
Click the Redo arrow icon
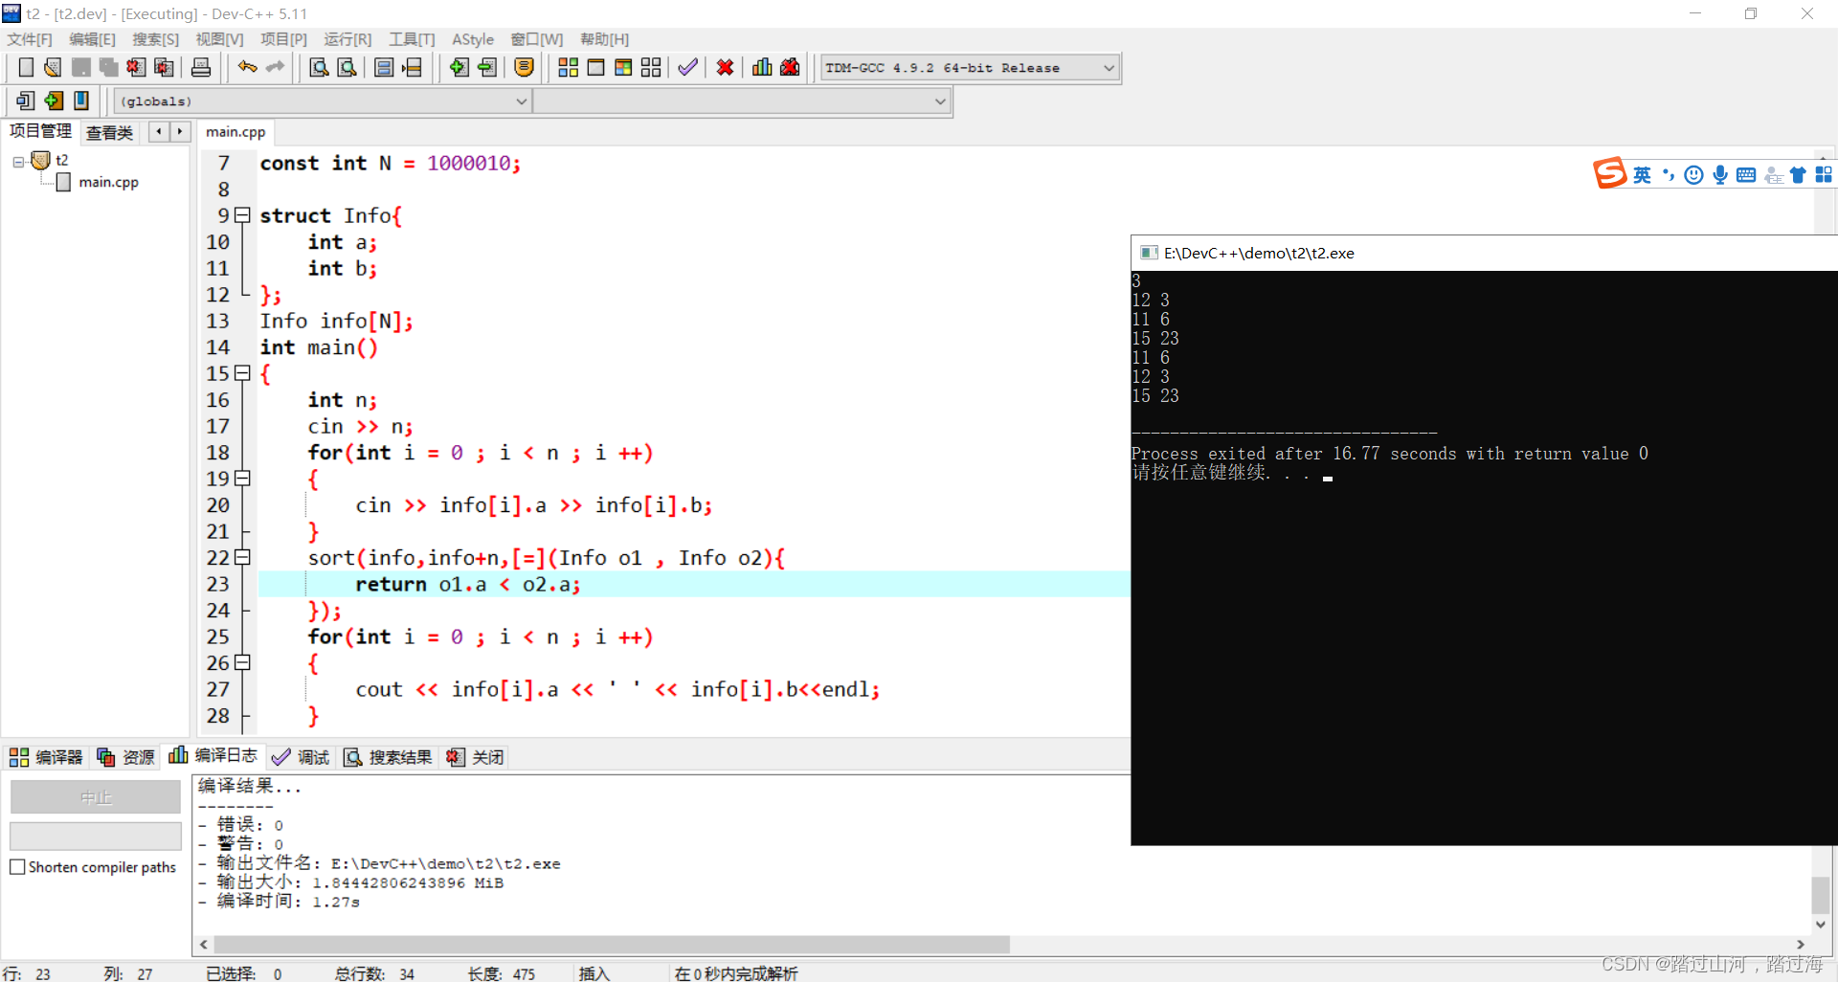click(276, 67)
